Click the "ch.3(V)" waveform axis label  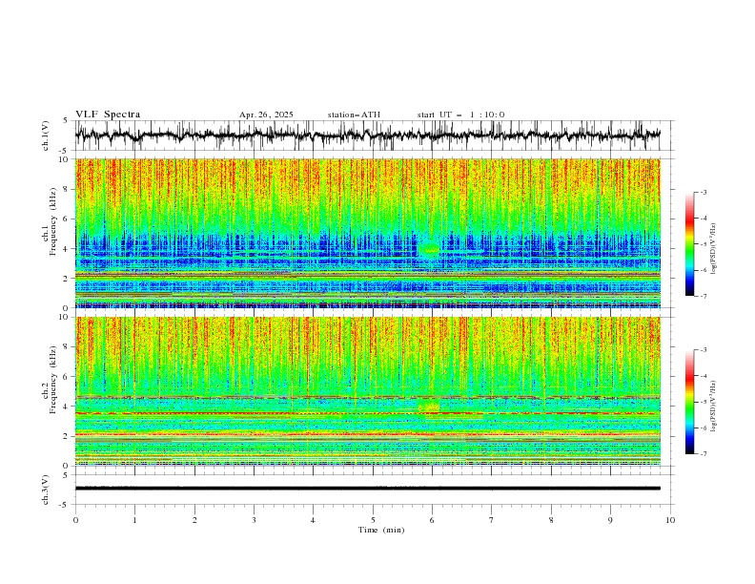46,490
